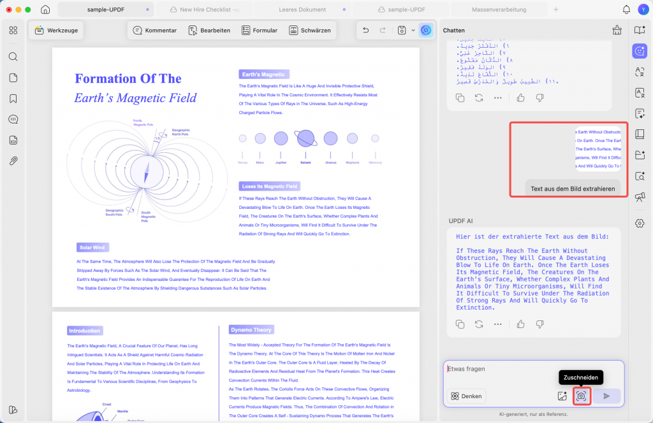Go to home screen icon
The width and height of the screenshot is (653, 423).
coord(45,9)
